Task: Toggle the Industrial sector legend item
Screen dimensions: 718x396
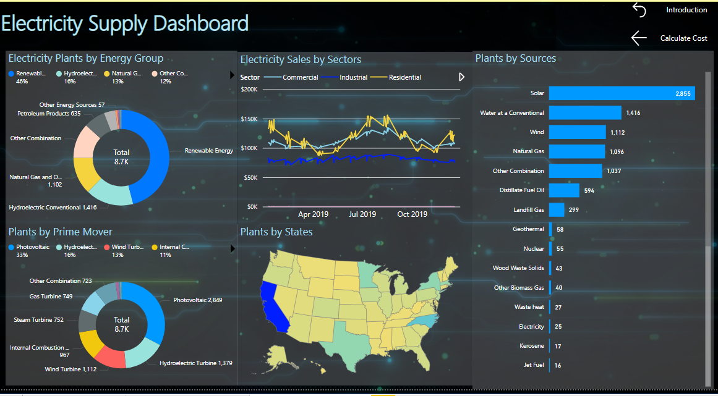Action: 344,77
